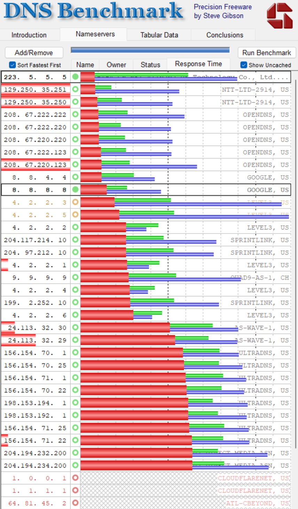This screenshot has width=298, height=509.
Task: Select IP address 198.153.192.1
Action: (35, 415)
